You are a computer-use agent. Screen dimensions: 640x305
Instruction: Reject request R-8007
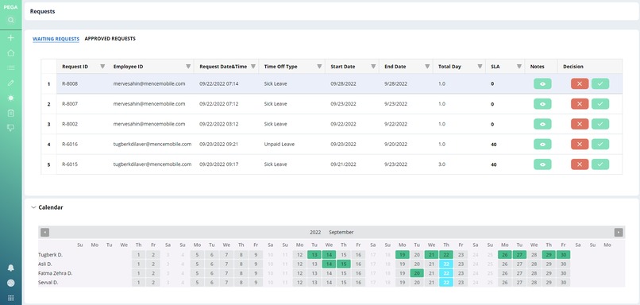pos(580,104)
